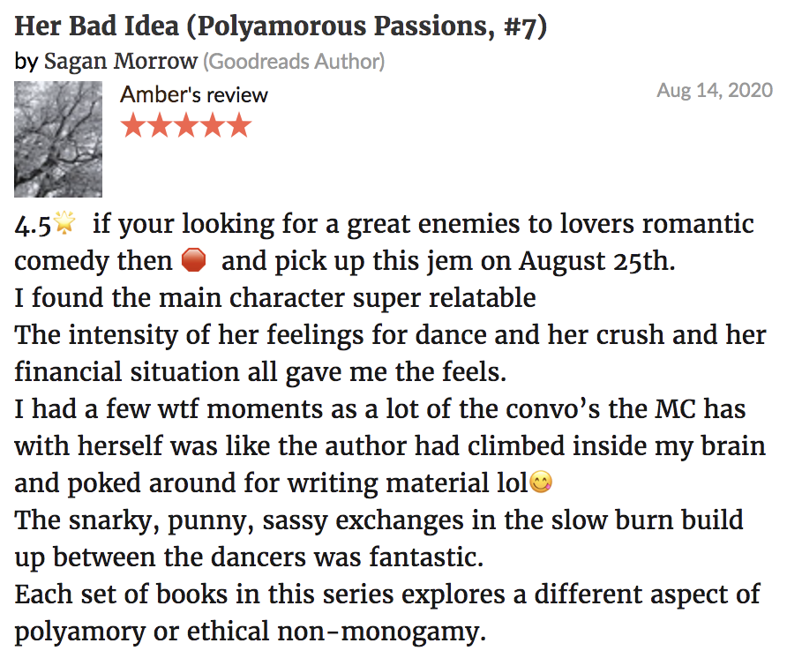This screenshot has height=658, width=787.
Task: Click the Aug 14, 2020 review date
Action: pyautogui.click(x=715, y=90)
